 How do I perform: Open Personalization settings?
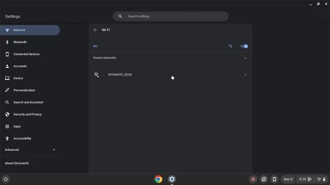30,90
